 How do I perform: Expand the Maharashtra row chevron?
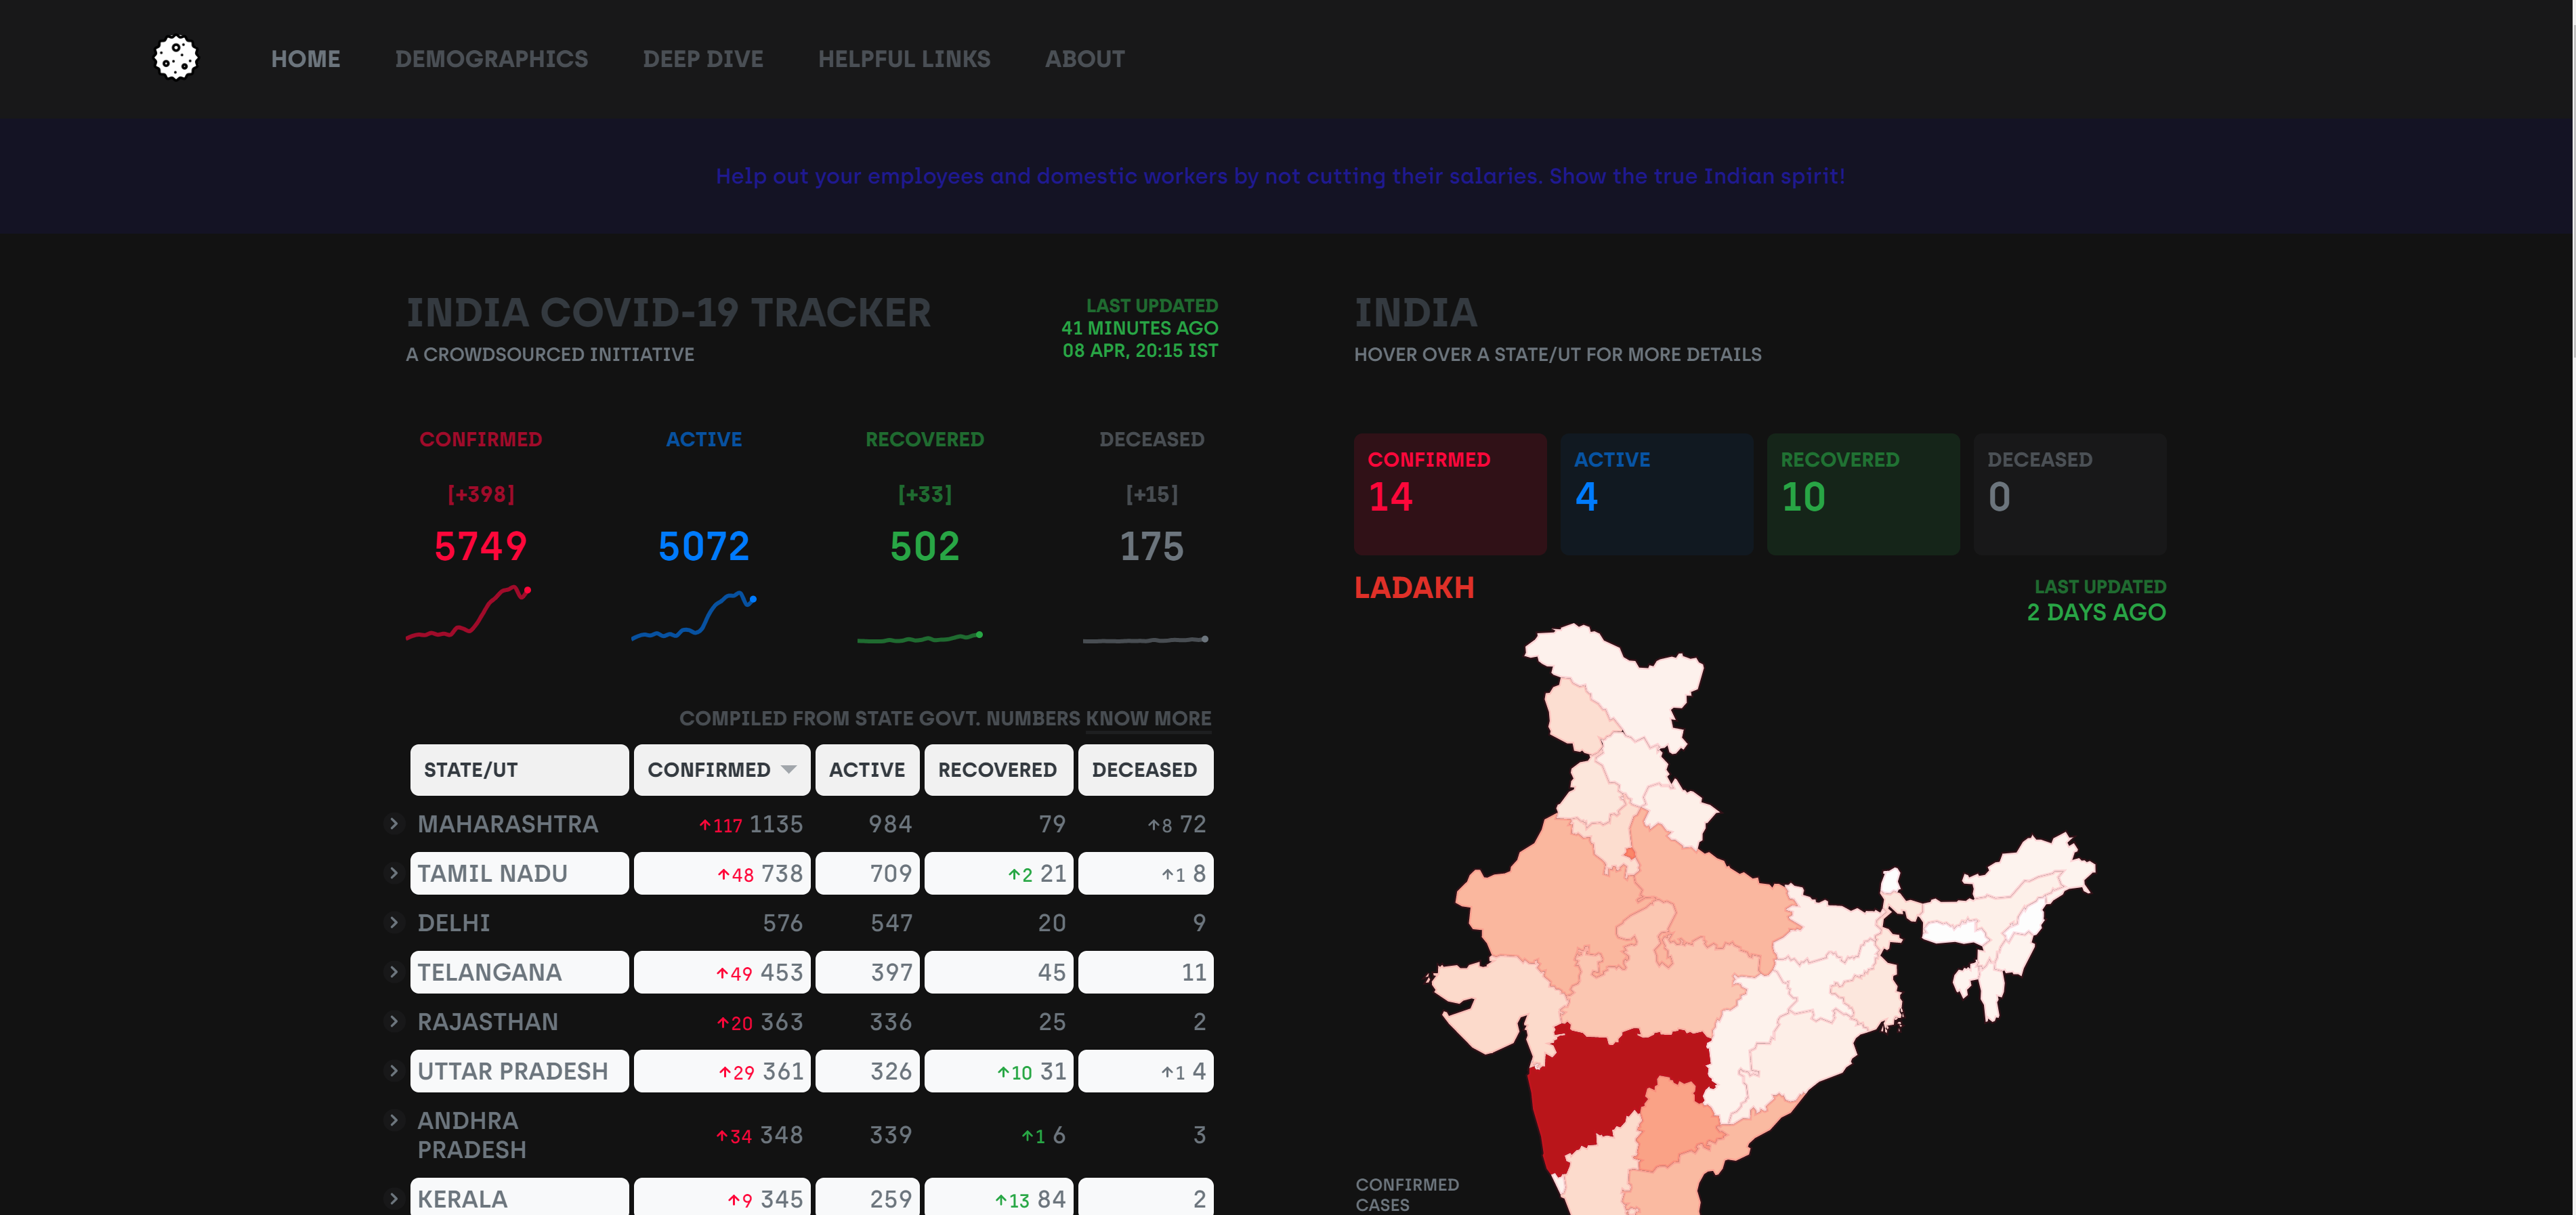coord(394,824)
